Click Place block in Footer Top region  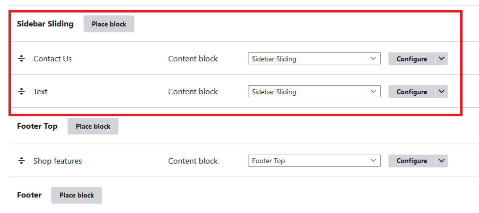(x=93, y=126)
